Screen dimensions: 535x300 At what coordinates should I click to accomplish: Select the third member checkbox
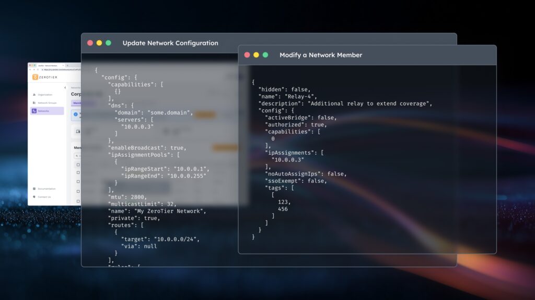(x=77, y=181)
